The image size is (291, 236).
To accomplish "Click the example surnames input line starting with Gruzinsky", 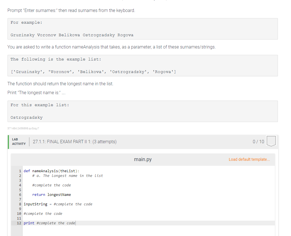I will coord(72,35).
